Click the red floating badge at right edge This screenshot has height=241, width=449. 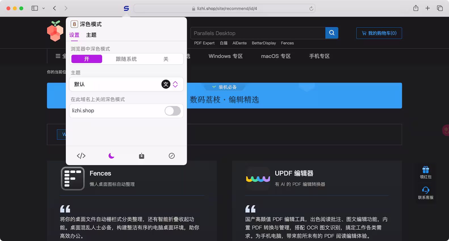pos(446,130)
